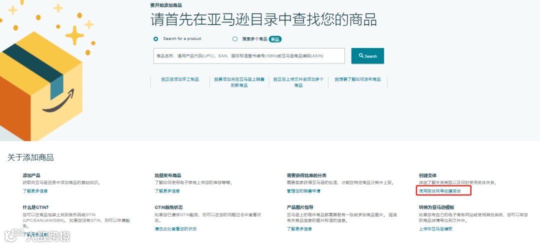Viewport: 540px width, 246px height.
Task: Click the 新品 badge beside 搜索多个商品
Action: [x=275, y=39]
